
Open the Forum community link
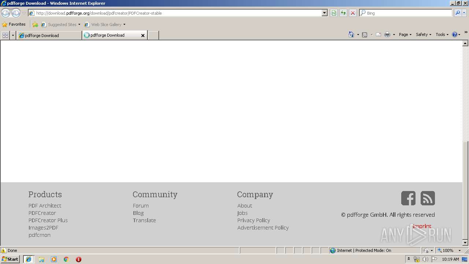point(141,206)
